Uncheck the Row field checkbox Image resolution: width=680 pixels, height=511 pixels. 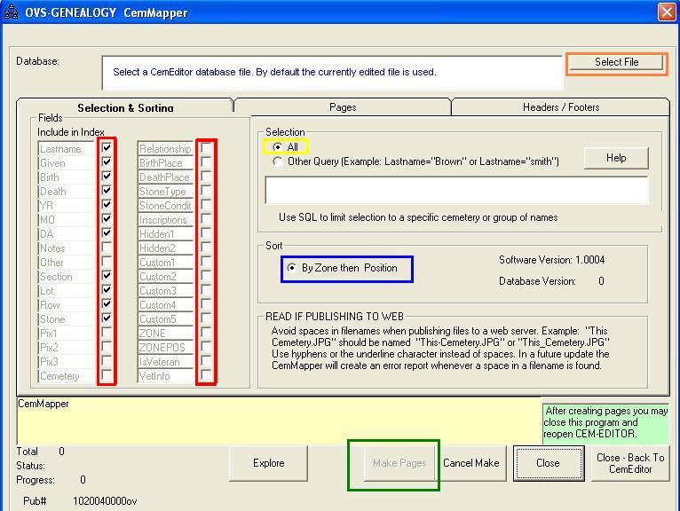[107, 304]
